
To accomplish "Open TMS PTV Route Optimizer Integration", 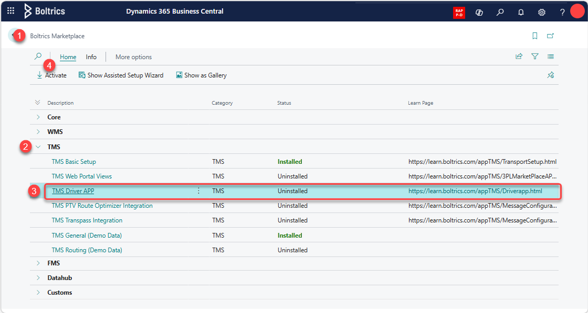I will pyautogui.click(x=102, y=206).
